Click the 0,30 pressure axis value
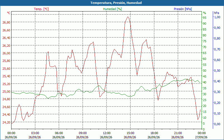Image resolution: width=224 pixels, height=140 pixels. pyautogui.click(x=217, y=92)
